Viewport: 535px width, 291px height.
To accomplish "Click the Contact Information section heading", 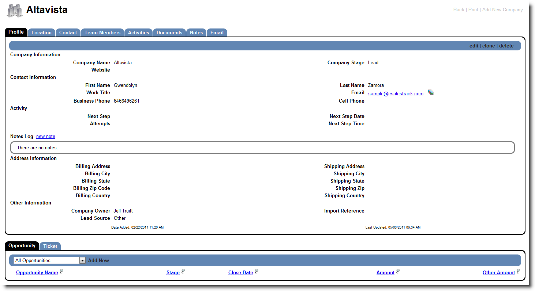I will click(33, 77).
